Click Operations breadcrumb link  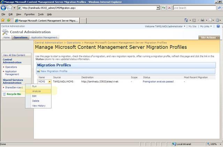(x=74, y=43)
